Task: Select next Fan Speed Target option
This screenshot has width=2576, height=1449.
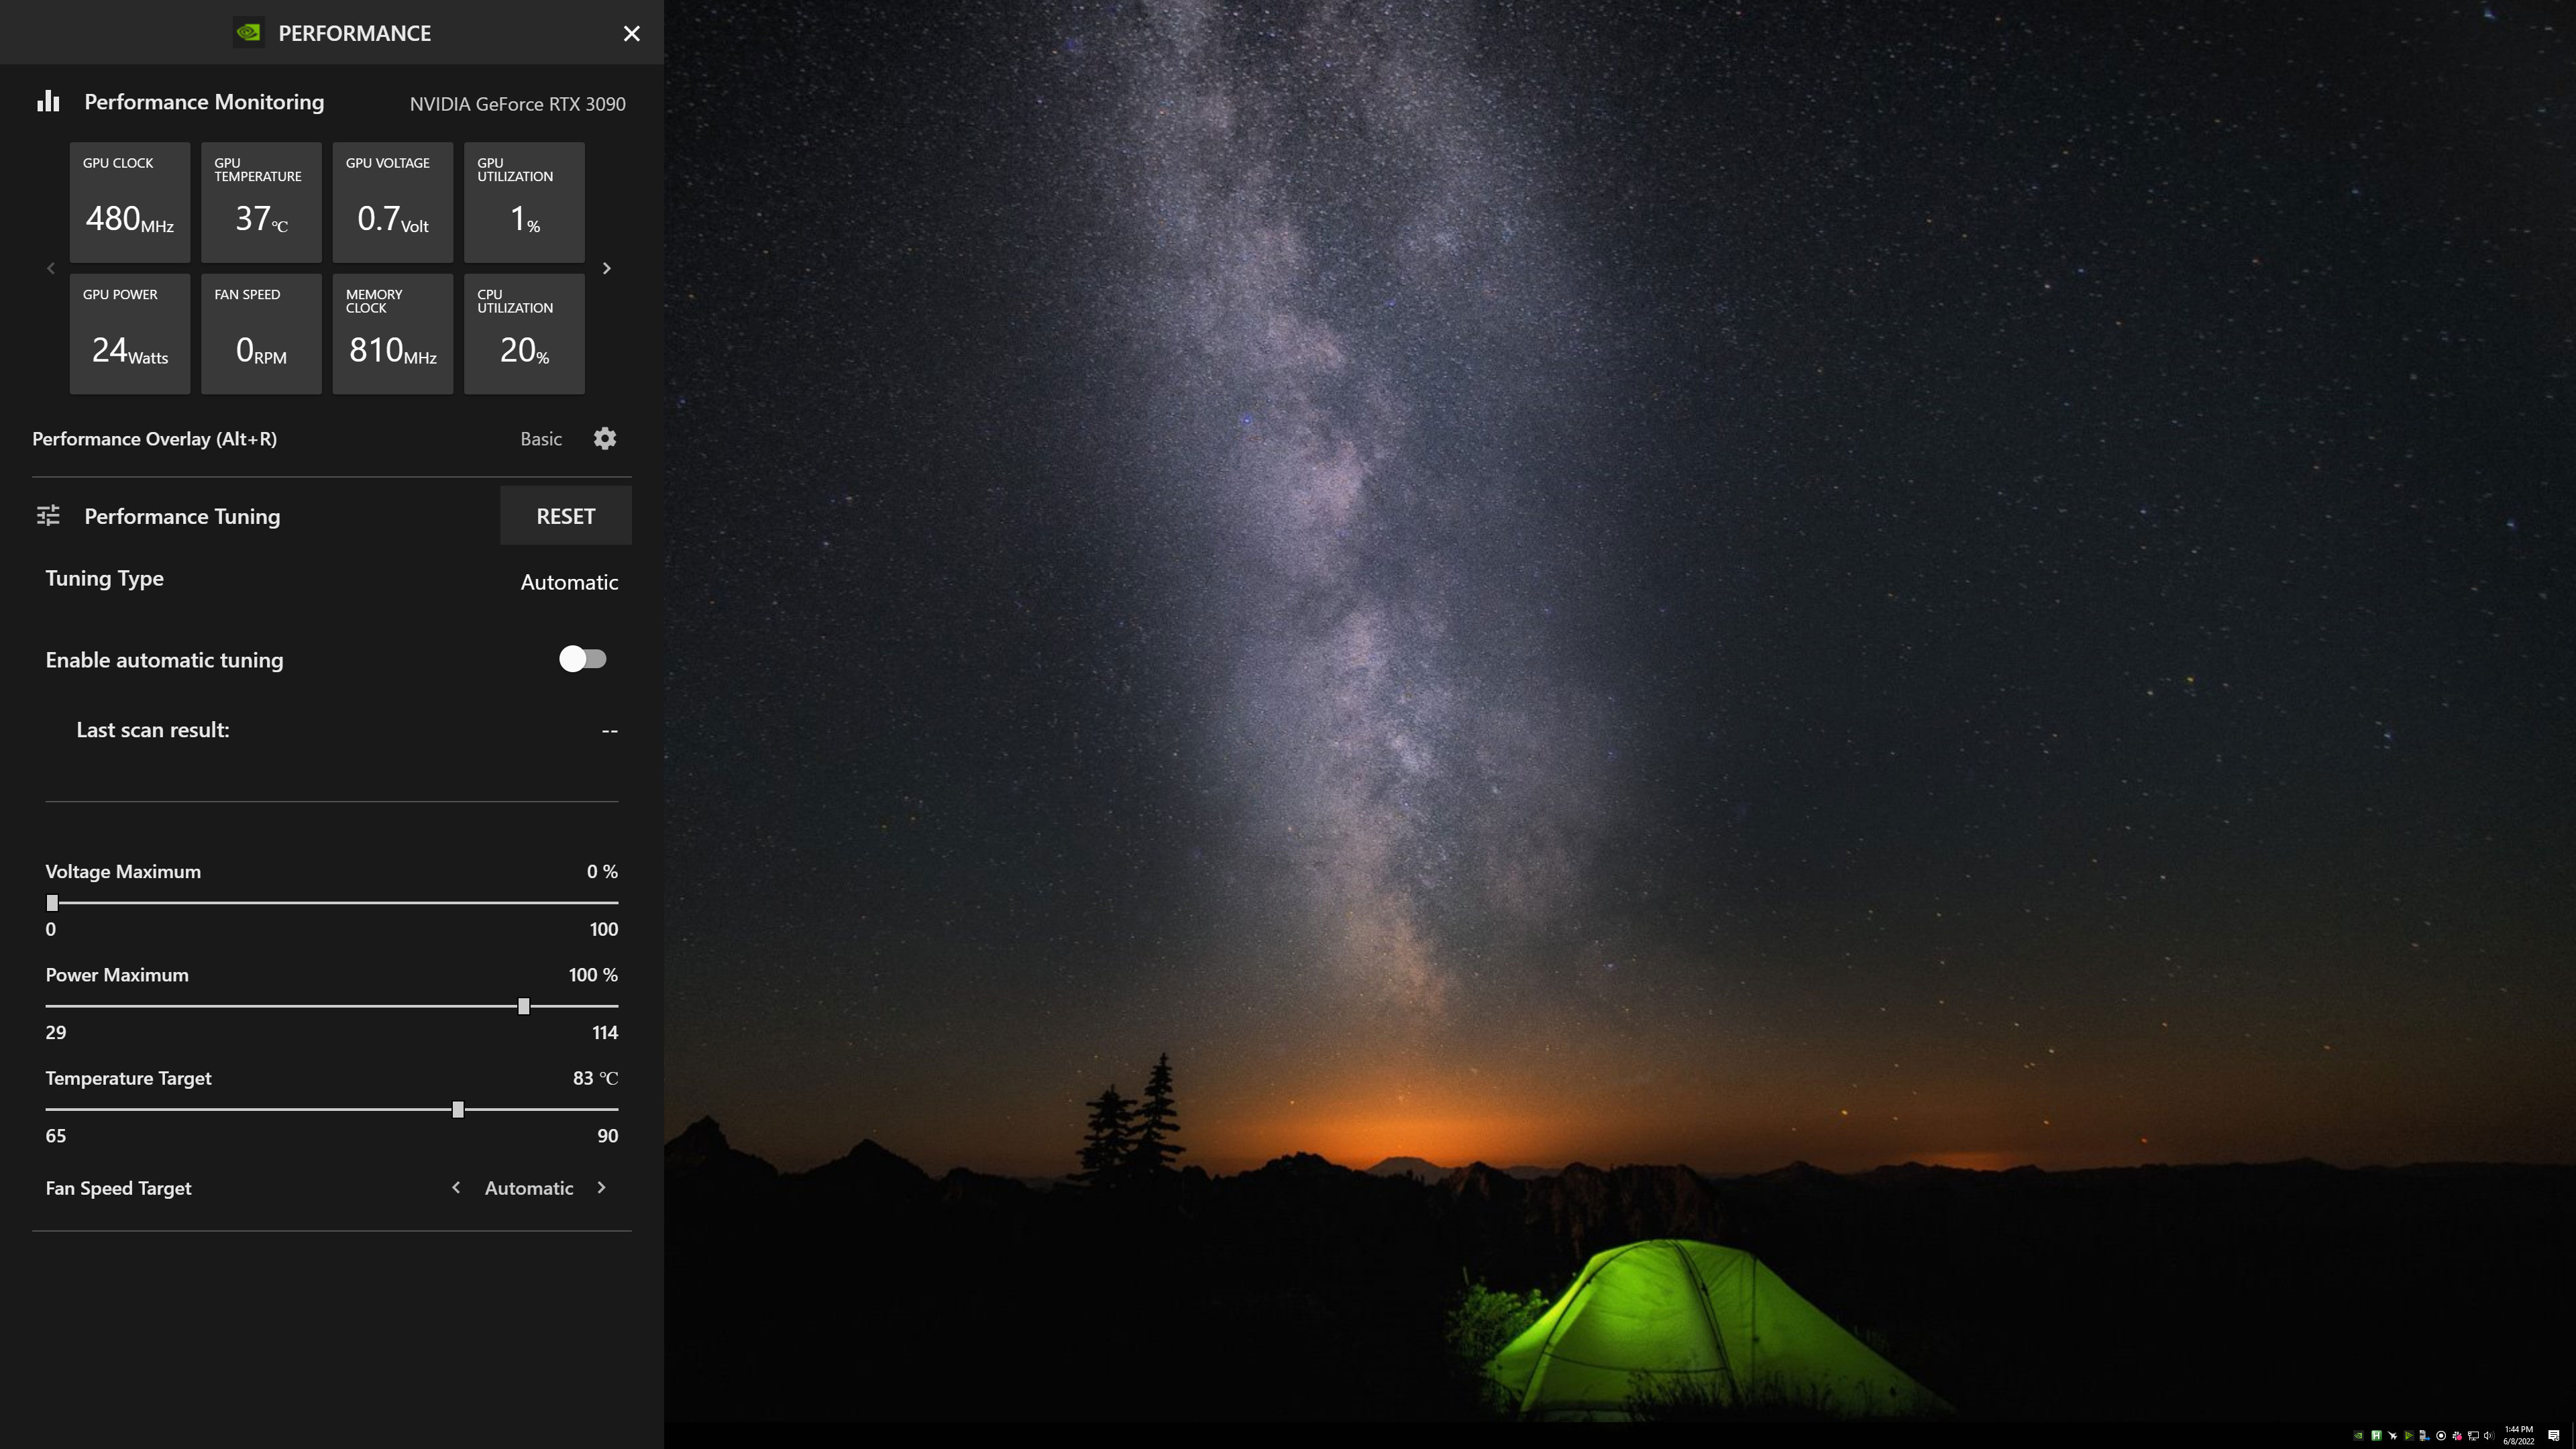Action: [x=601, y=1187]
